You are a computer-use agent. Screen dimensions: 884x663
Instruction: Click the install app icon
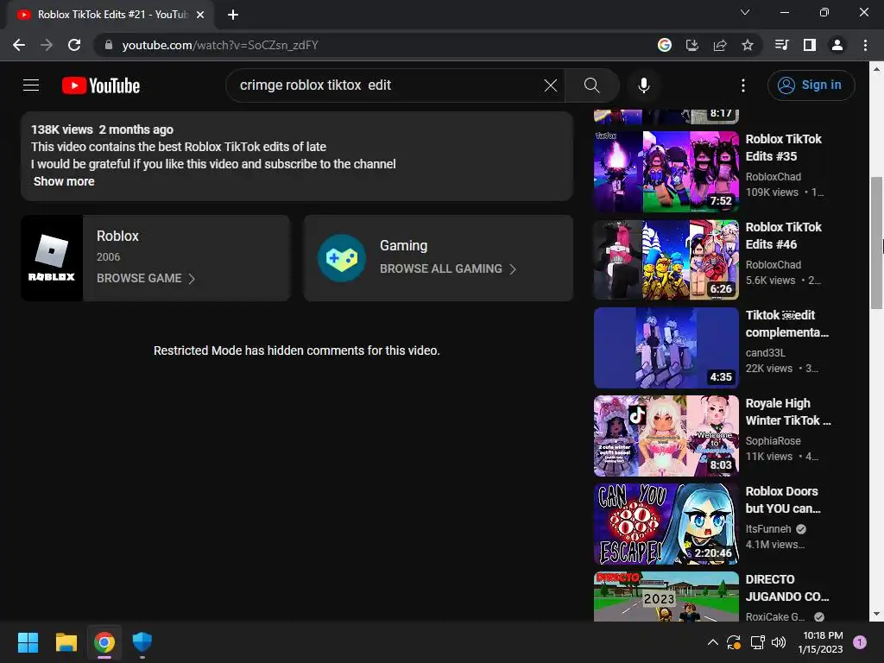[x=691, y=45]
